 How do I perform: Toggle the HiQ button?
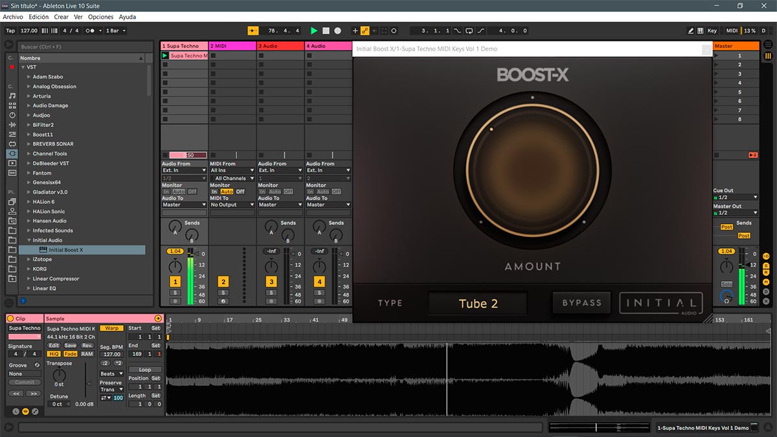coord(54,354)
